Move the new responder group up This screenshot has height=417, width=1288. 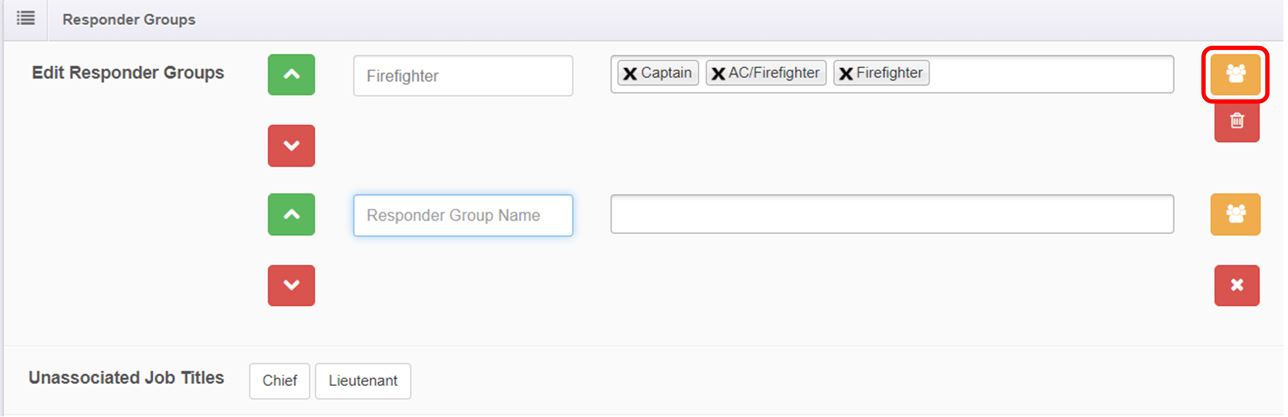coord(292,215)
